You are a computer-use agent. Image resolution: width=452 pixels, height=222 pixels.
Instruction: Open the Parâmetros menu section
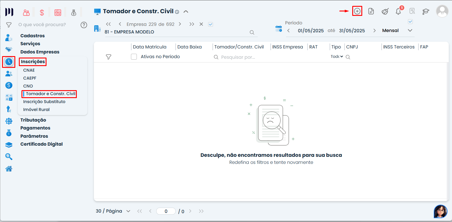[x=34, y=136]
